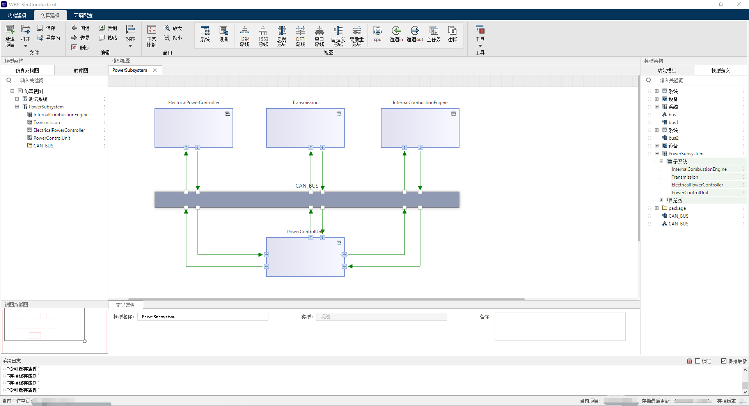This screenshot has width=749, height=406.
Task: Add a 反射总线 reflective bus
Action: [282, 36]
